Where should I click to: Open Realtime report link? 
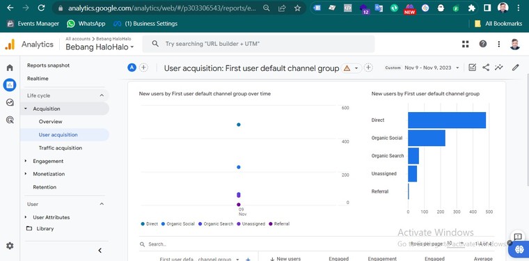(38, 79)
